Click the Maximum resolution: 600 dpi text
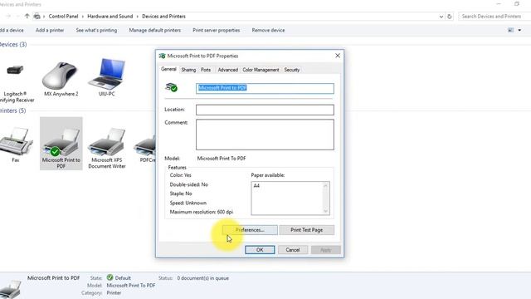This screenshot has height=299, width=531. 201,212
